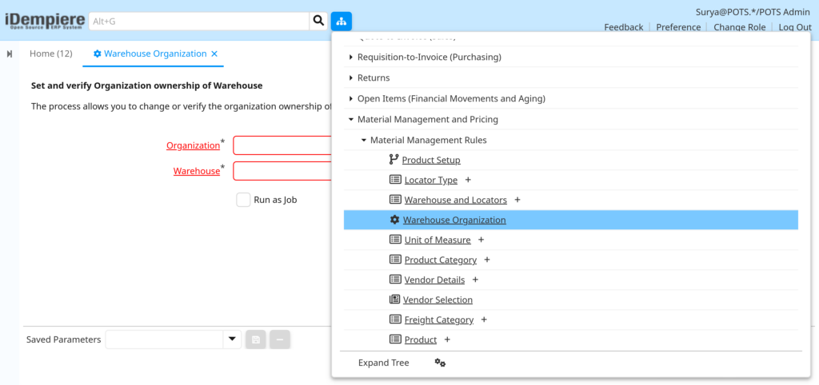Enable the Run as Job checkbox
Screen dimensions: 819x385
click(x=243, y=200)
